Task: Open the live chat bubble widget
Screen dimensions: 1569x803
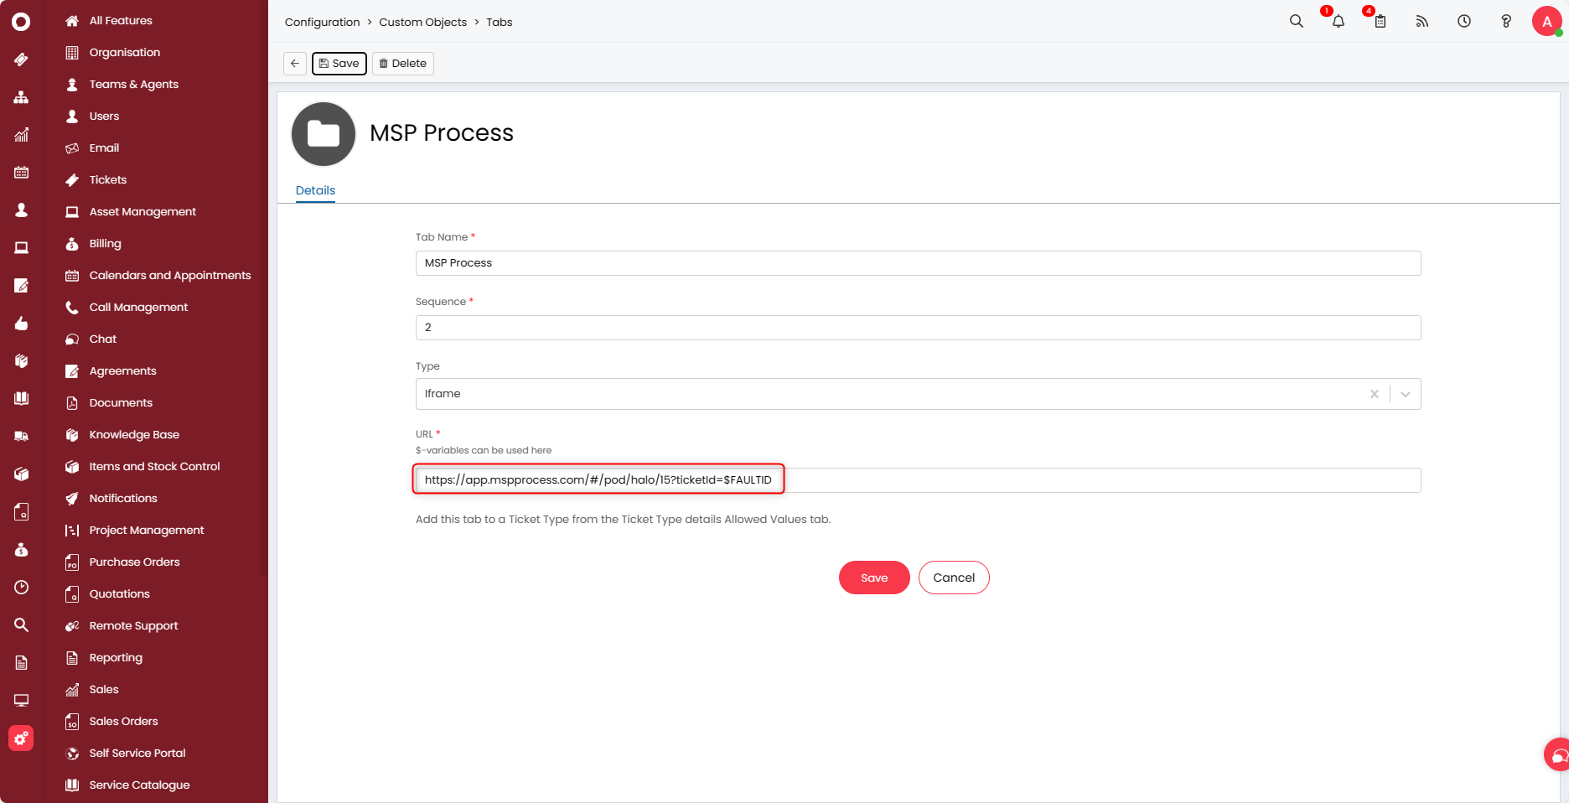Action: tap(1557, 755)
